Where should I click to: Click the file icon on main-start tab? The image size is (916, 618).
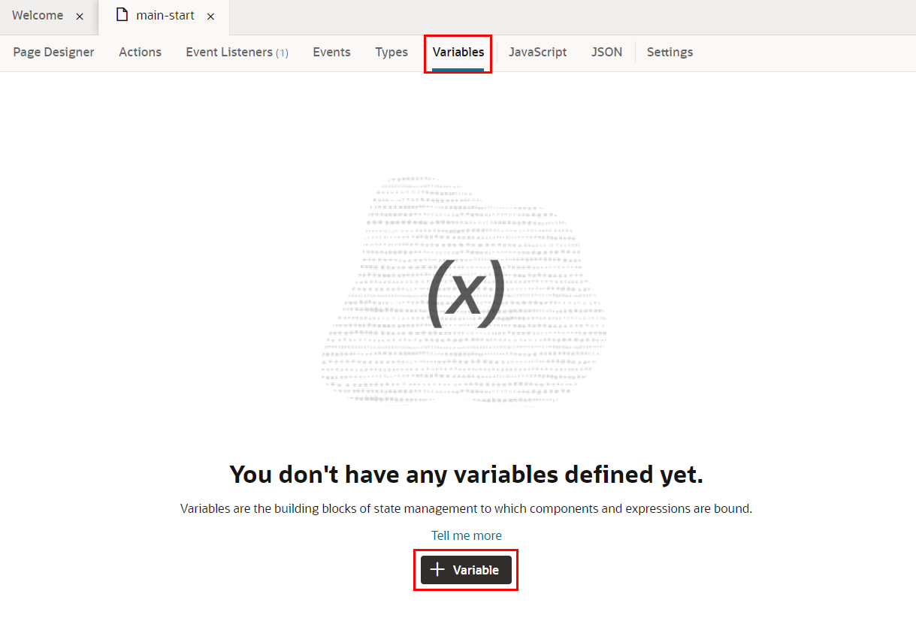point(122,16)
